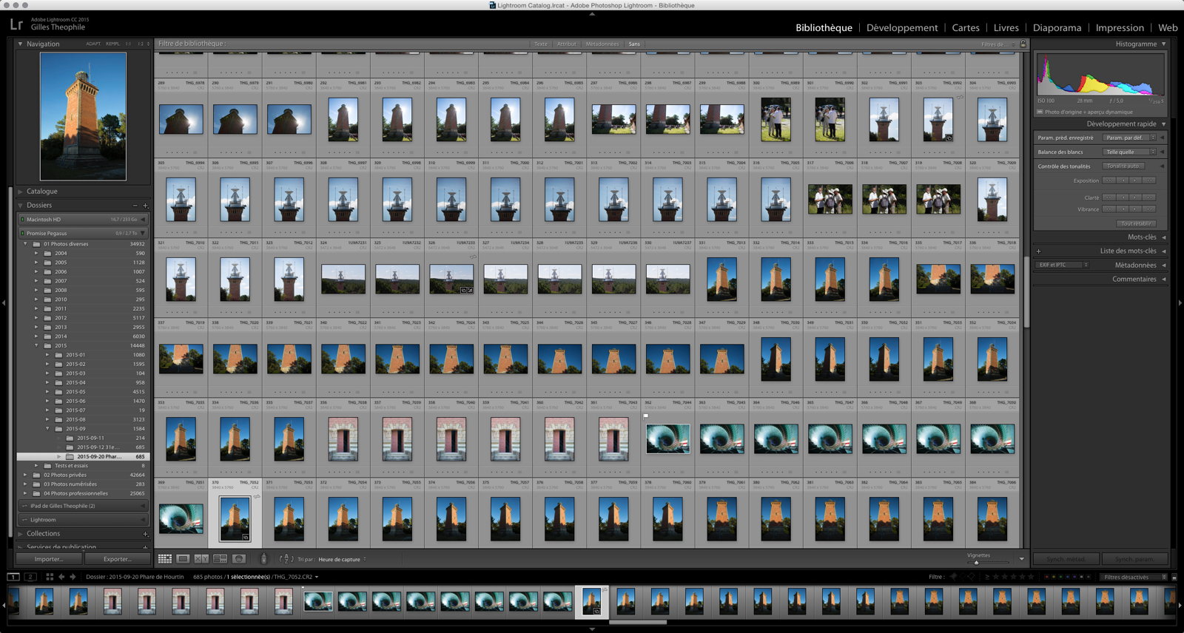This screenshot has width=1184, height=633.
Task: Expand the Catalogue panel
Action: coord(20,192)
